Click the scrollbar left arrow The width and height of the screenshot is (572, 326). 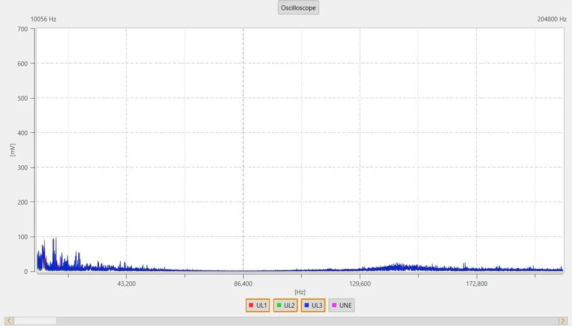click(x=9, y=321)
